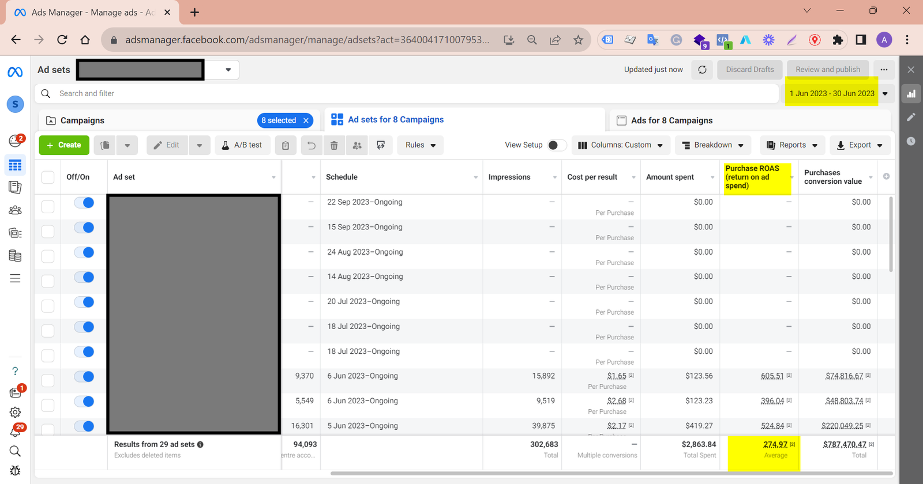The image size is (923, 484).
Task: Open the Export dropdown
Action: 860,145
